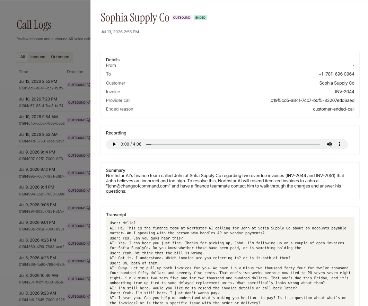Click the Call Logs page heading
The width and height of the screenshot is (368, 306).
pos(34,25)
